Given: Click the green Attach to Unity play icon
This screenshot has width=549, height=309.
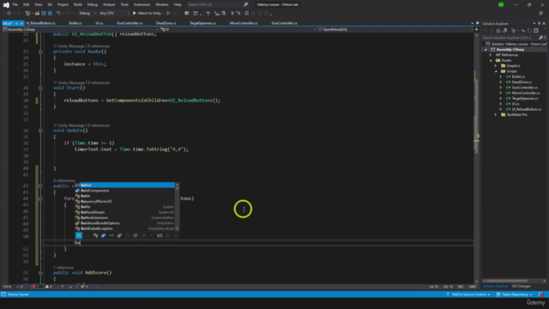Looking at the screenshot, I should (135, 14).
